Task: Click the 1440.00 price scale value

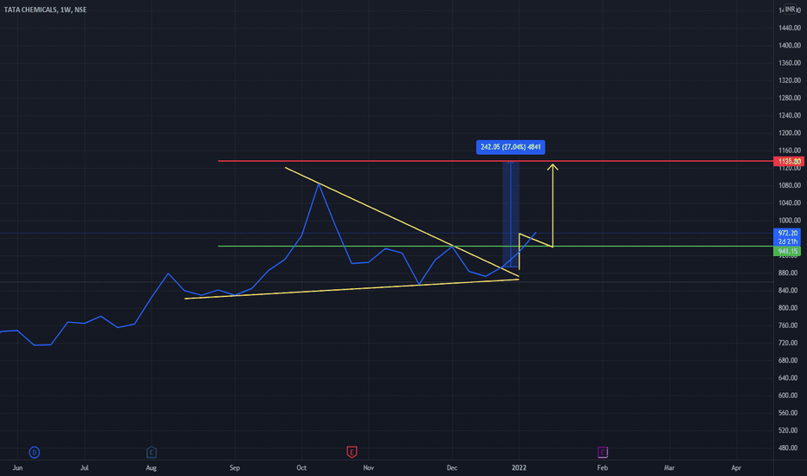Action: click(790, 28)
